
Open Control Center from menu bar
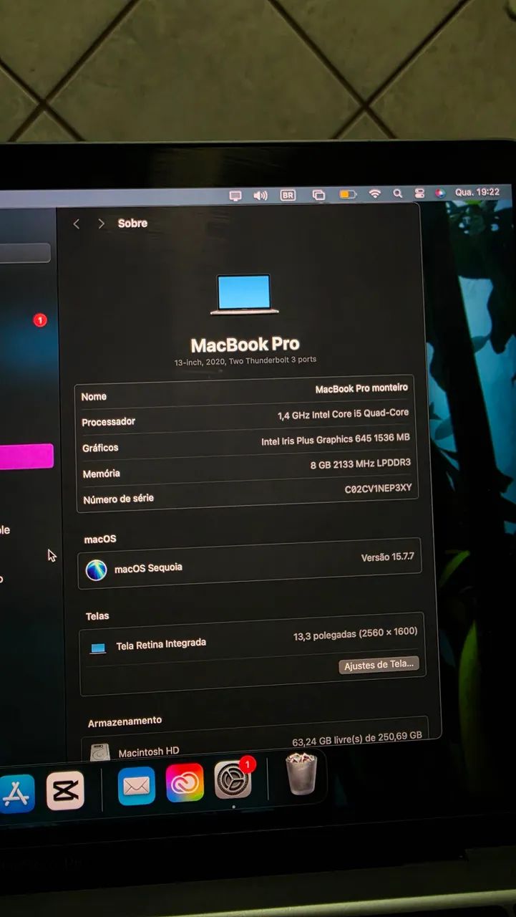pos(419,193)
